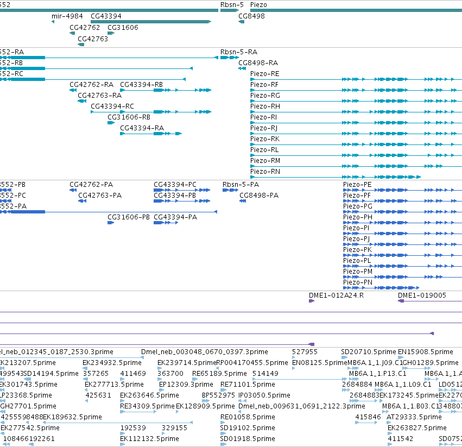Click the Piezo-PI protein label
Screen dimensions: 462x447
(x=356, y=228)
